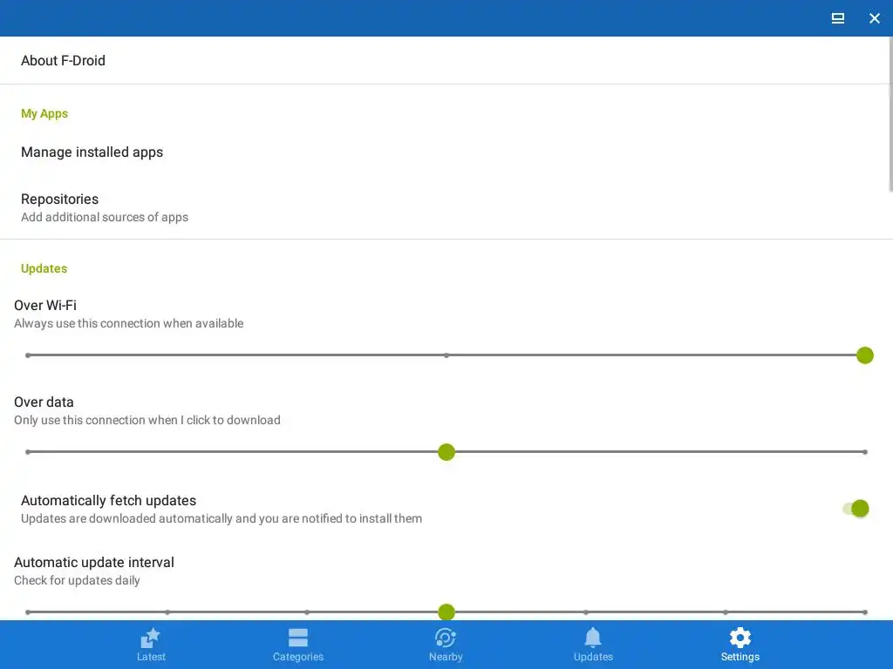Click the vertical scrollbar thumb
The height and width of the screenshot is (669, 893).
point(890,114)
